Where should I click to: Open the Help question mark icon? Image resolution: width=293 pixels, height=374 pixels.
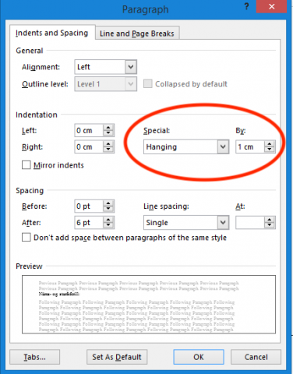pos(246,6)
